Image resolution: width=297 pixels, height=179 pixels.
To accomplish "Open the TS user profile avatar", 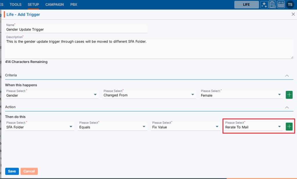I will click(x=290, y=5).
